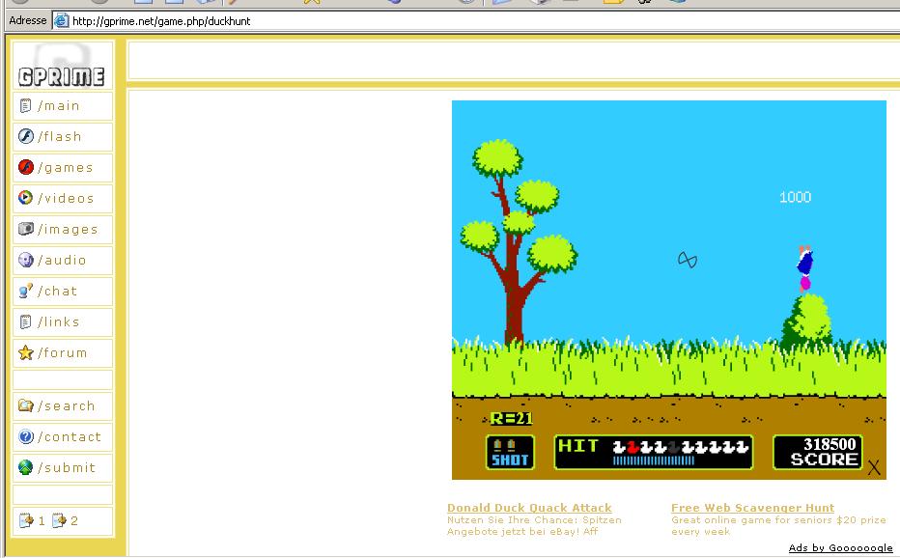
Task: Open Donald Duck Quack Attack ad link
Action: click(x=529, y=508)
